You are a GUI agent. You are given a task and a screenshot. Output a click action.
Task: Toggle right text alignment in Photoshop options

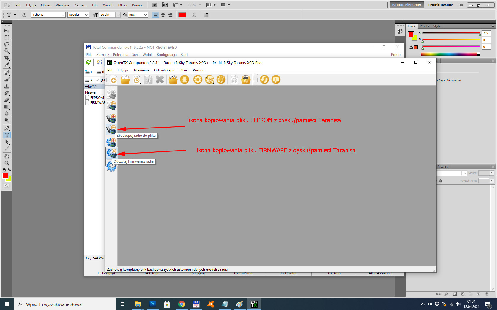point(170,15)
